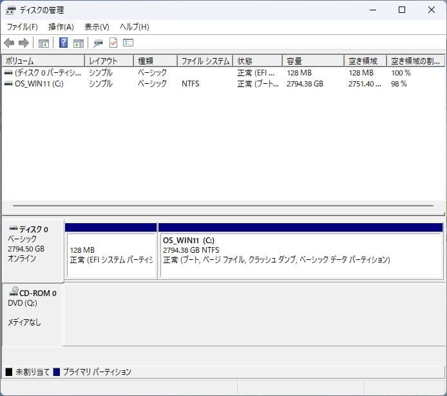Select the ディスク 0 disk label panel
447x396 pixels.
(x=33, y=250)
